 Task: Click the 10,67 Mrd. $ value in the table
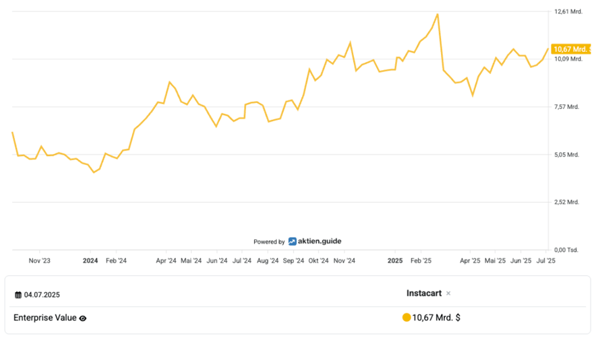(x=436, y=318)
